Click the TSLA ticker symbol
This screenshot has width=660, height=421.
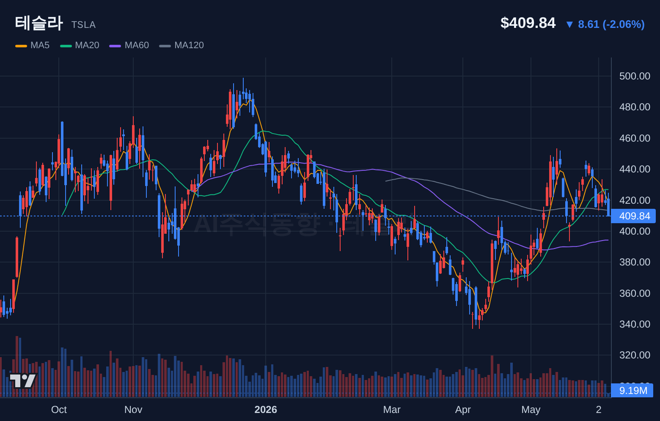pyautogui.click(x=83, y=25)
